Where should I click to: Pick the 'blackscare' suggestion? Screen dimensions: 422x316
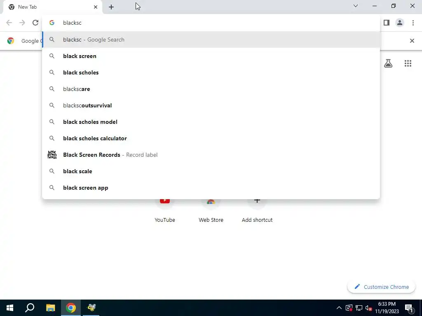(x=211, y=89)
